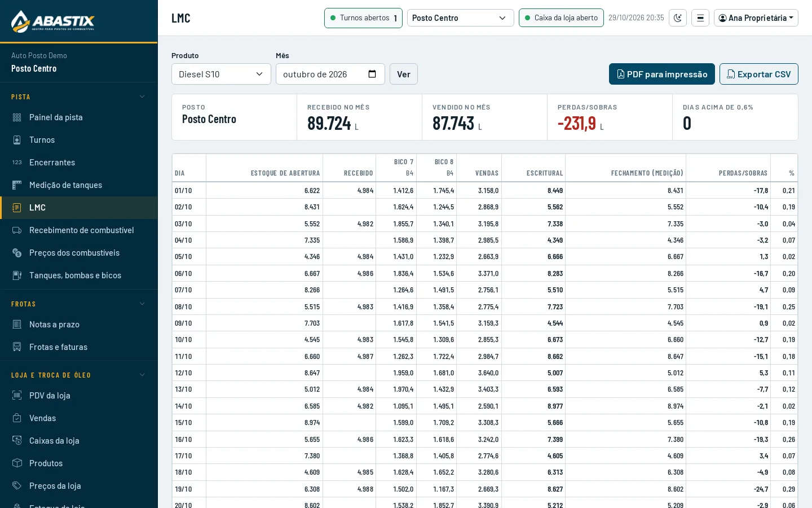This screenshot has width=812, height=508.
Task: Go to Turnos in the sidebar
Action: pos(79,140)
